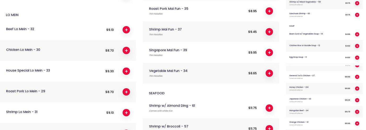This screenshot has height=130, width=366.
Task: Click plus icon for Shrimp Mai Fun
Action: [x=269, y=32]
